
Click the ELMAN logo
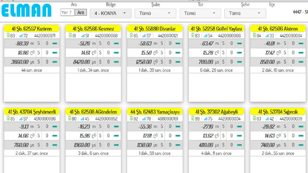pos(26,11)
